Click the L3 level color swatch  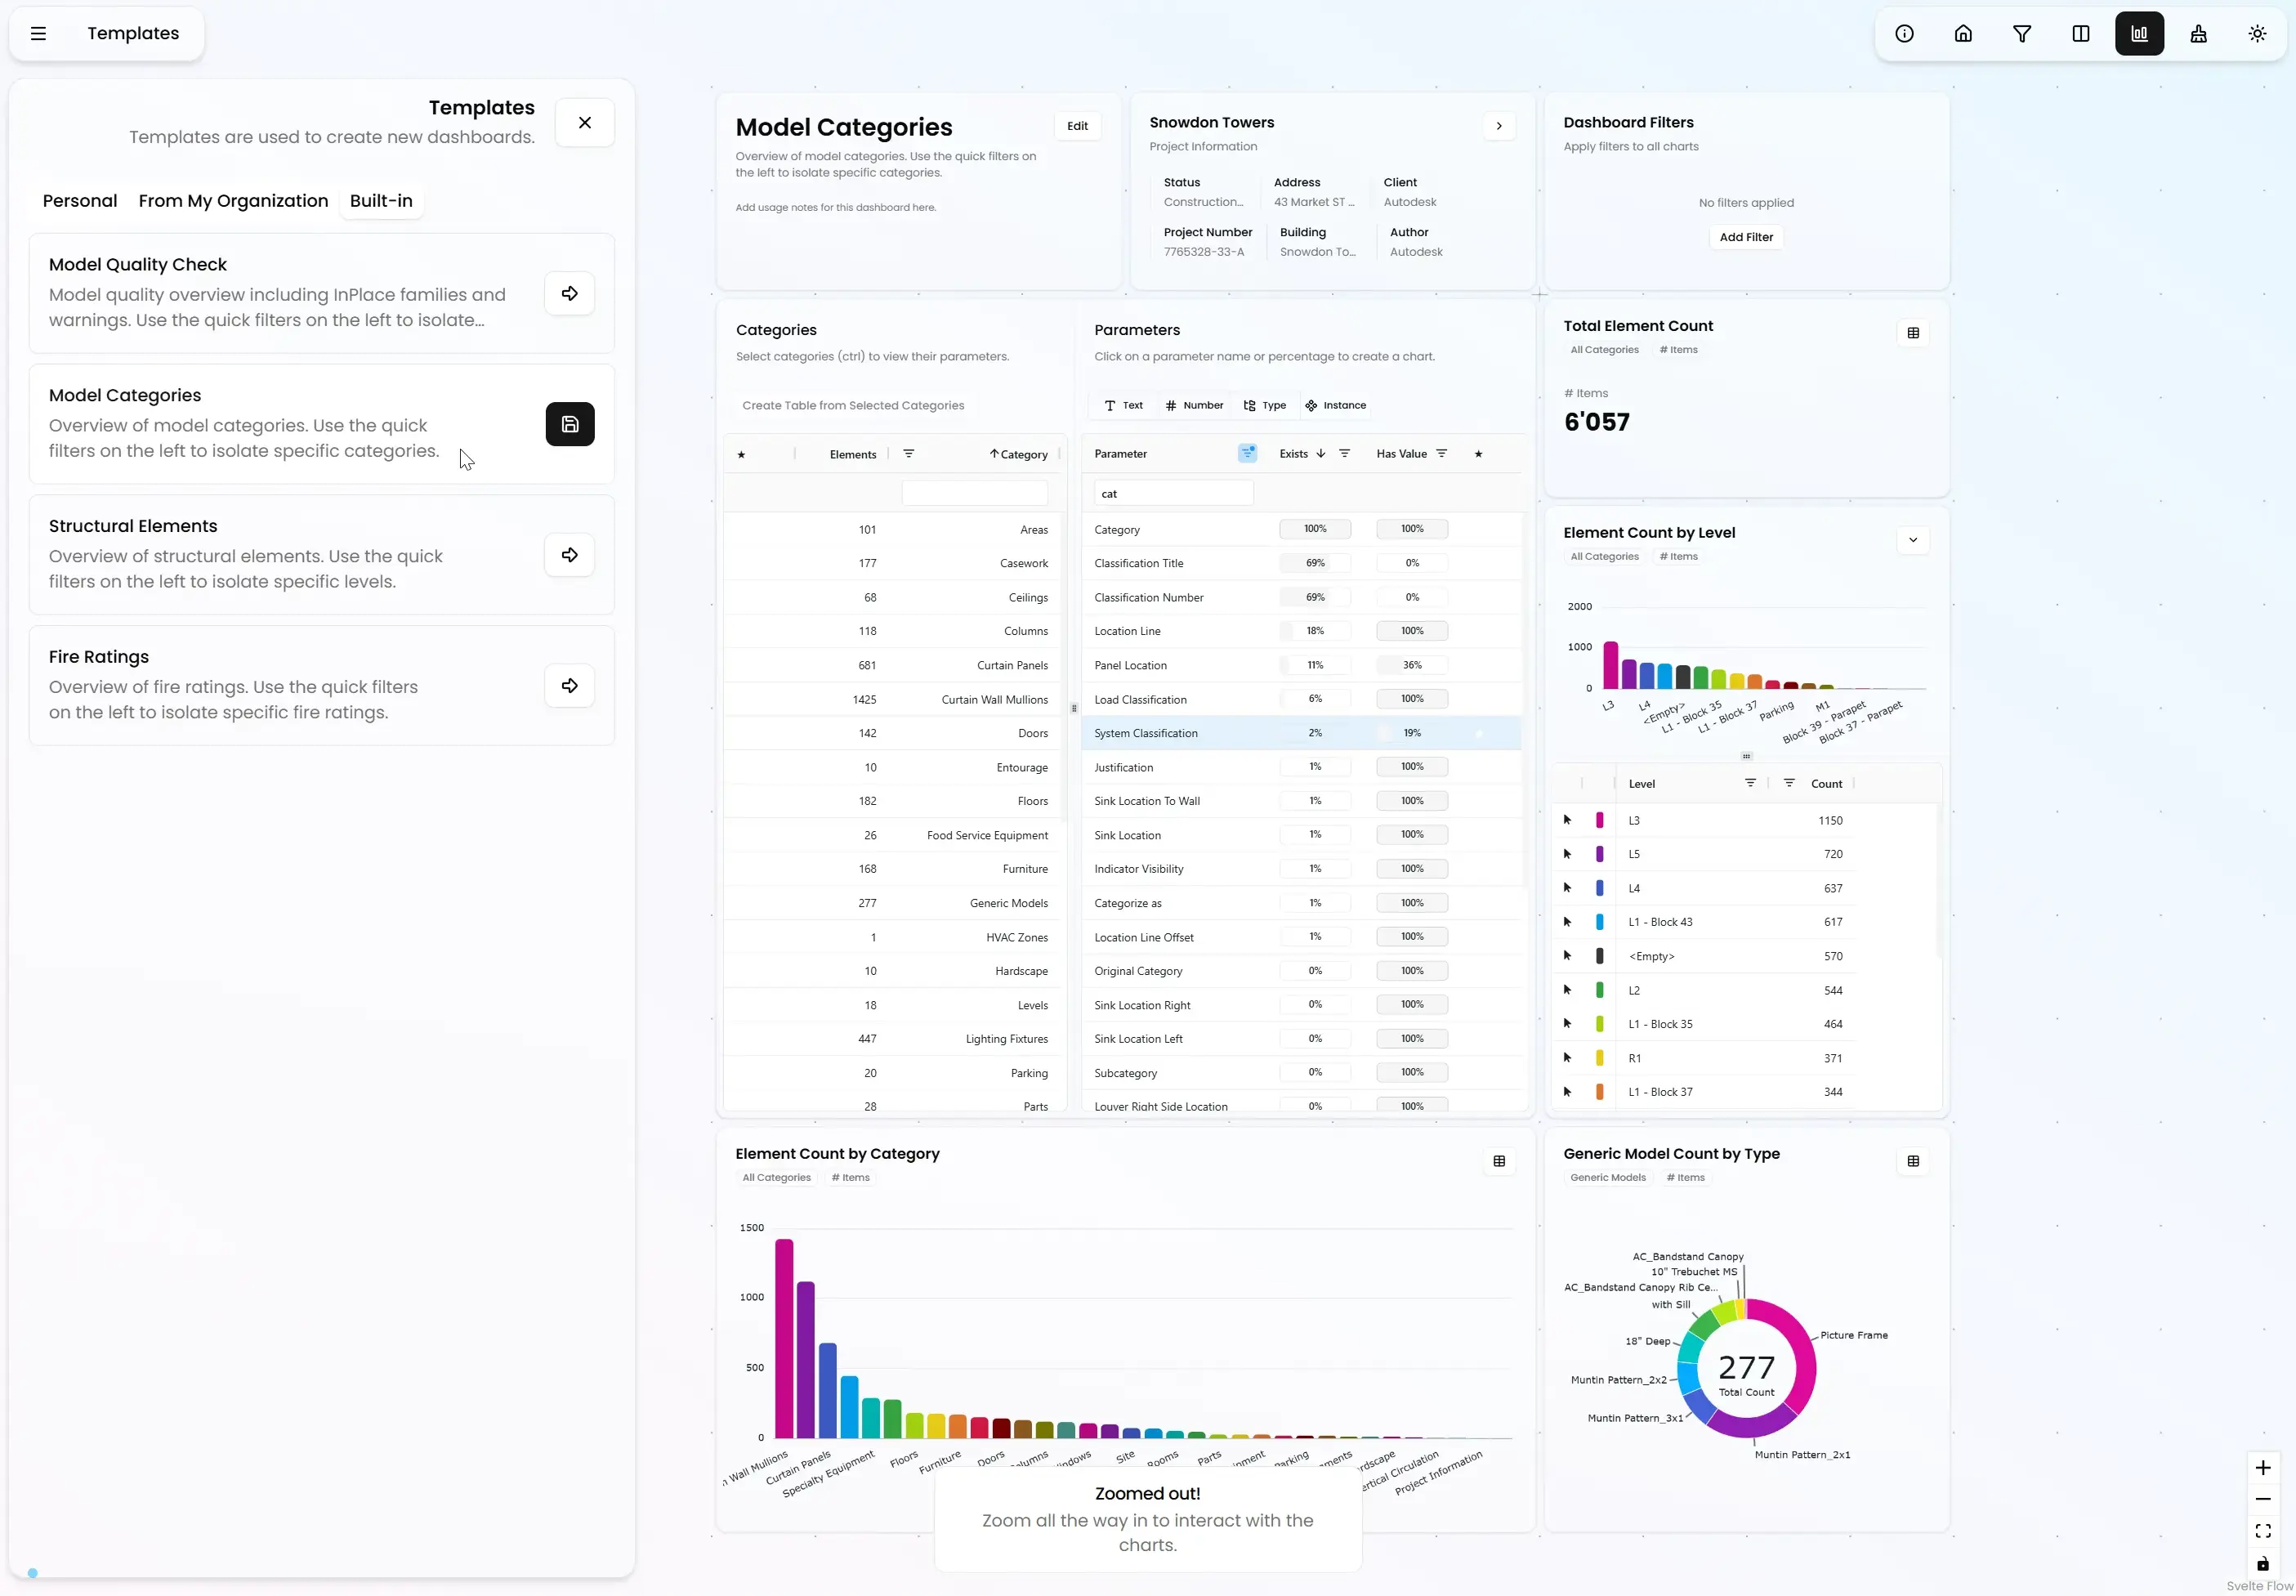(1599, 820)
